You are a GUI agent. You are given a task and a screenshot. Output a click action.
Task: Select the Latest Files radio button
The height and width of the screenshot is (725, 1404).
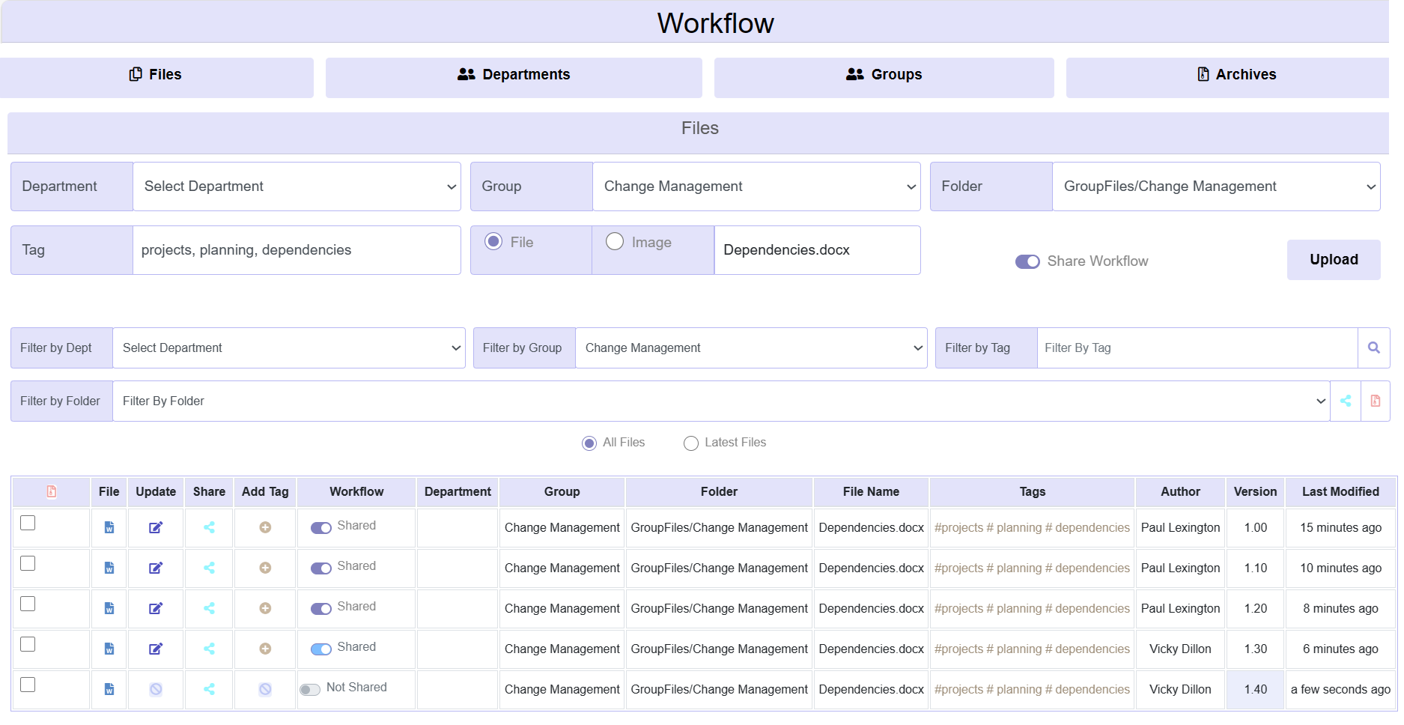690,443
